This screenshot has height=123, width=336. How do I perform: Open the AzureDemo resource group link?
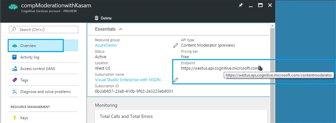pyautogui.click(x=106, y=45)
